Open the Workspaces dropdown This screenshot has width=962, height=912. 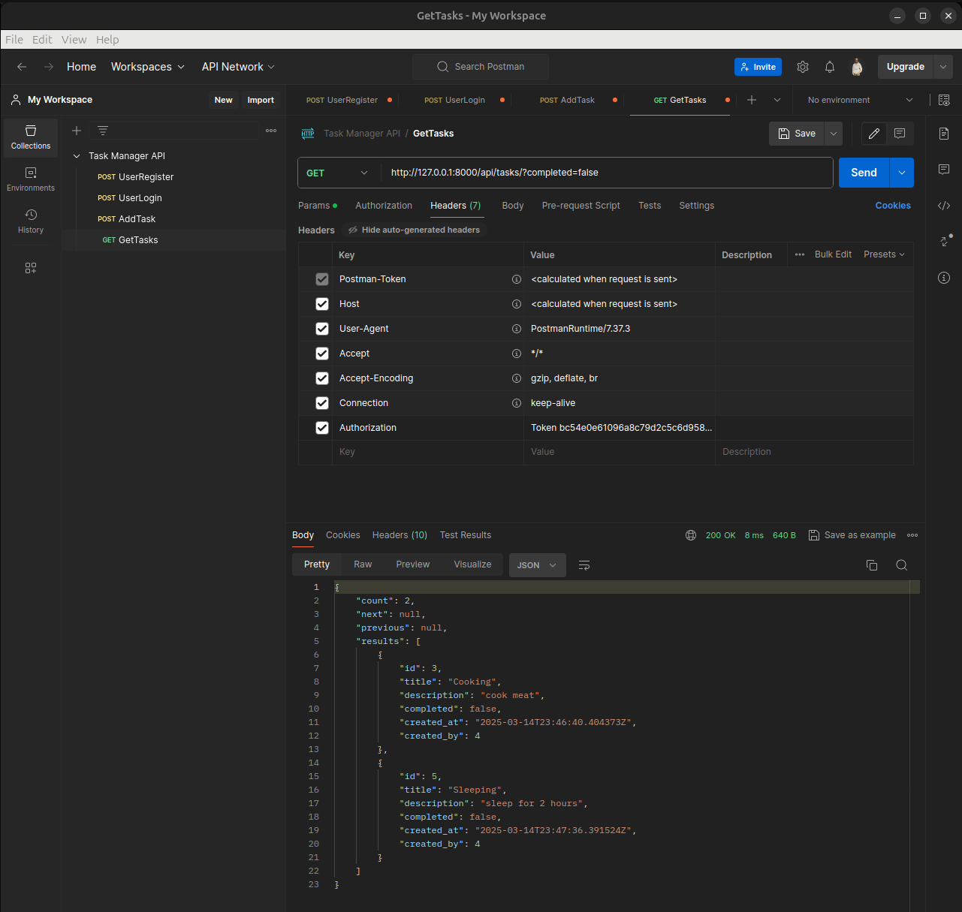pyautogui.click(x=148, y=67)
